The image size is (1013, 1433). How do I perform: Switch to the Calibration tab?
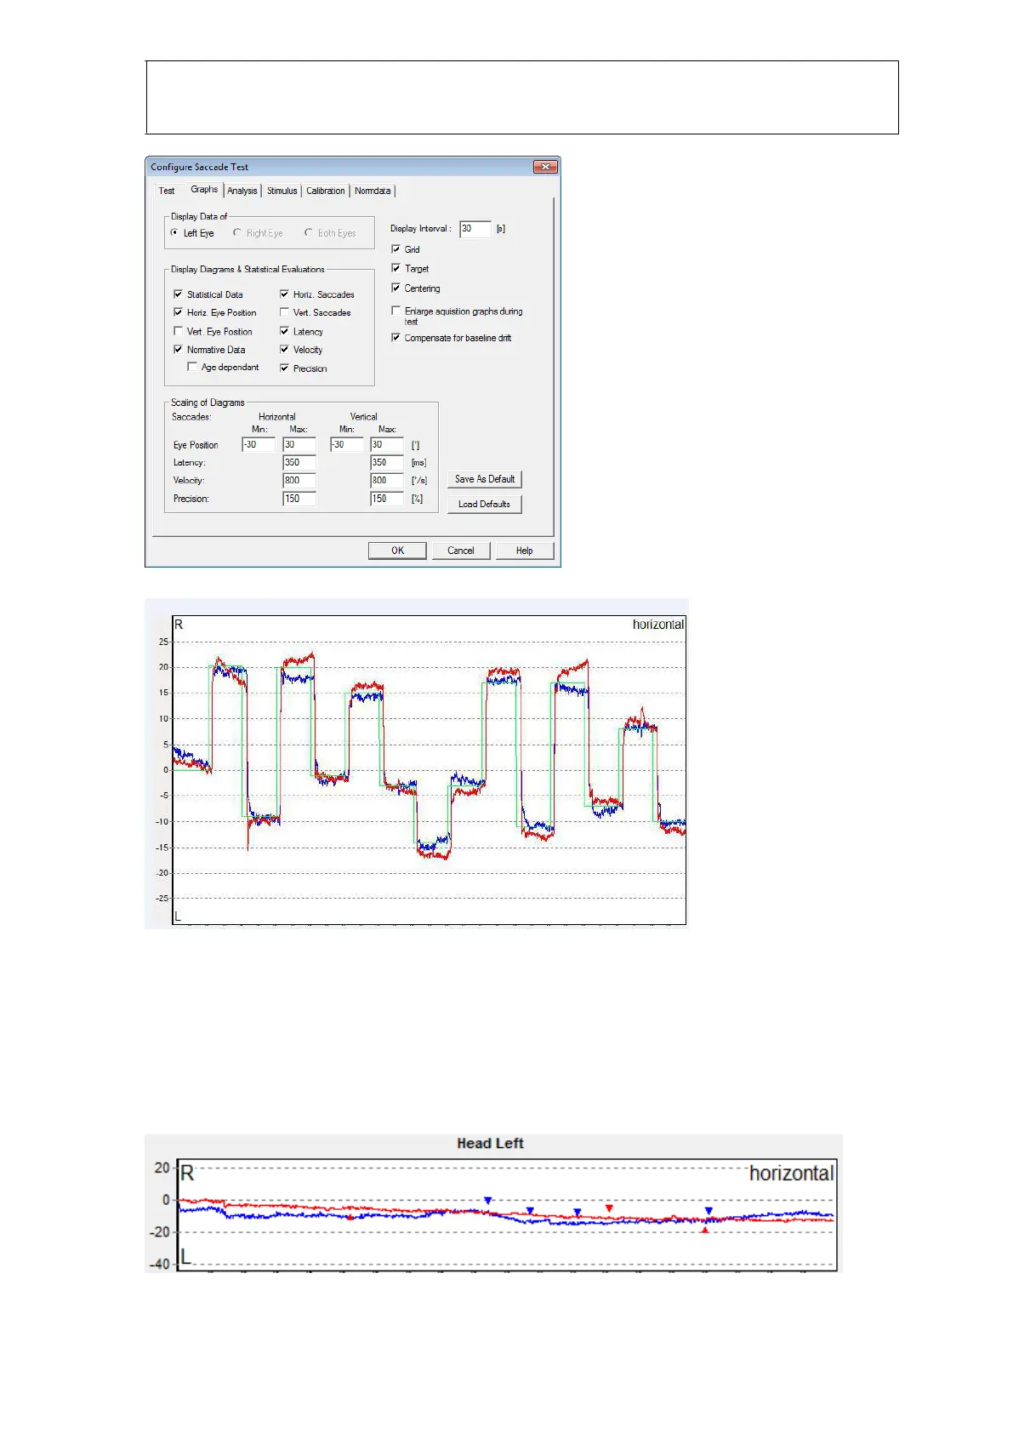pos(325,191)
